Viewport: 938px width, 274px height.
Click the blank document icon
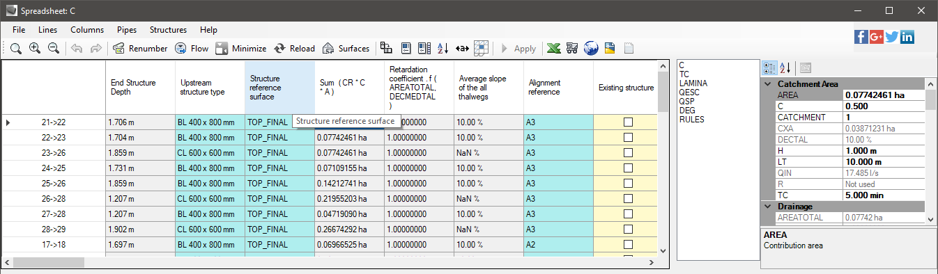tap(629, 49)
